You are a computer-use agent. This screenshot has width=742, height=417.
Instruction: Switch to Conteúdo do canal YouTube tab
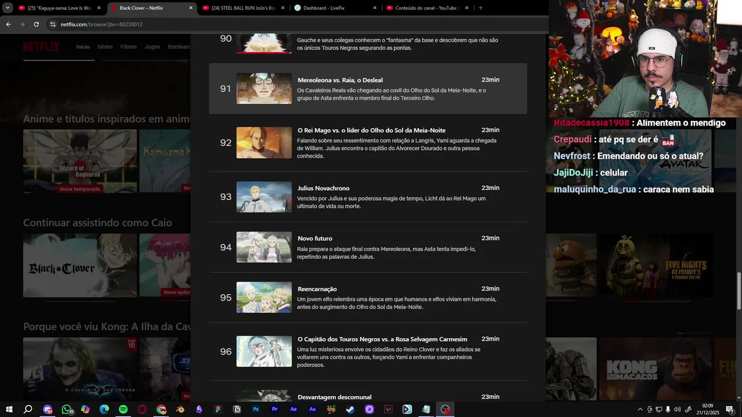click(427, 8)
